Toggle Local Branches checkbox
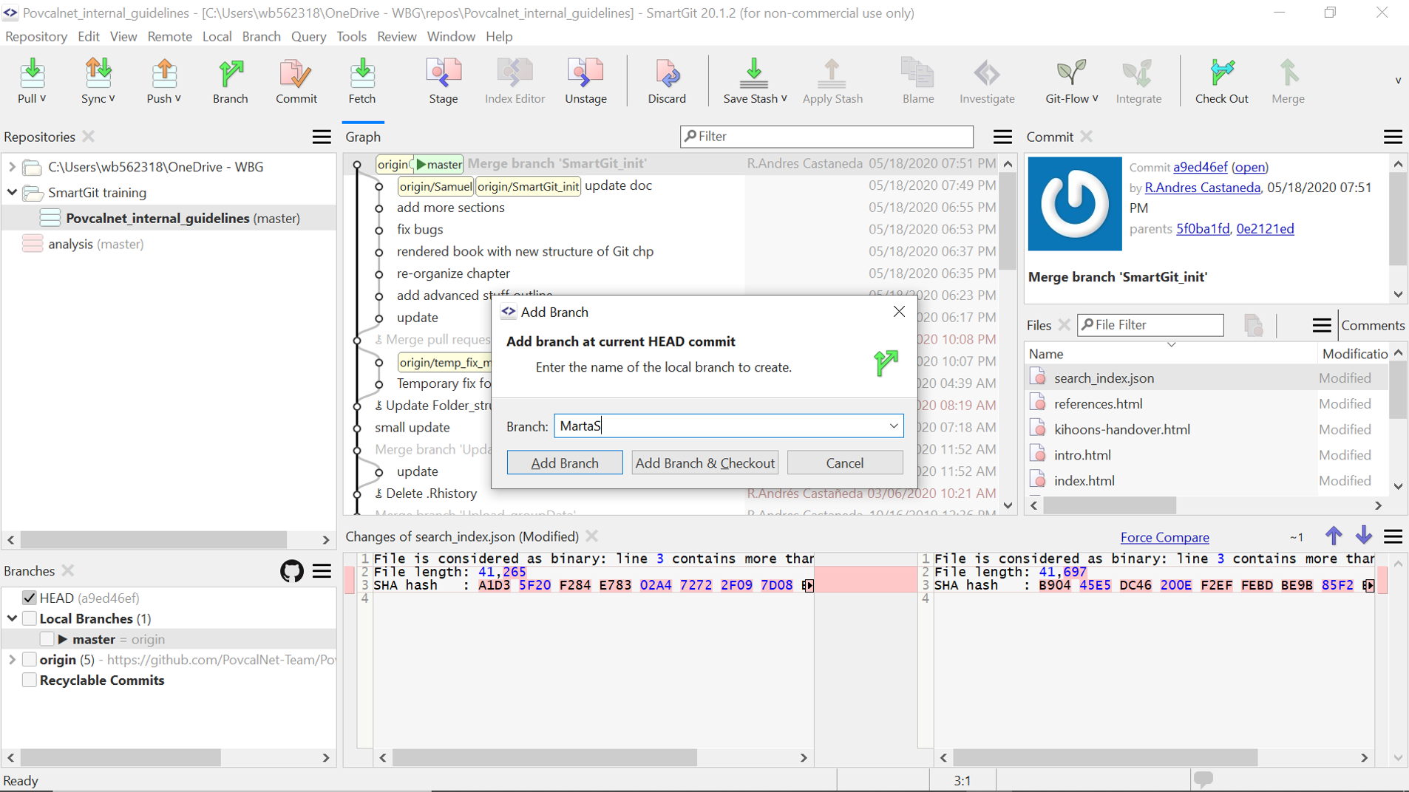Viewport: 1409px width, 792px height. tap(29, 618)
